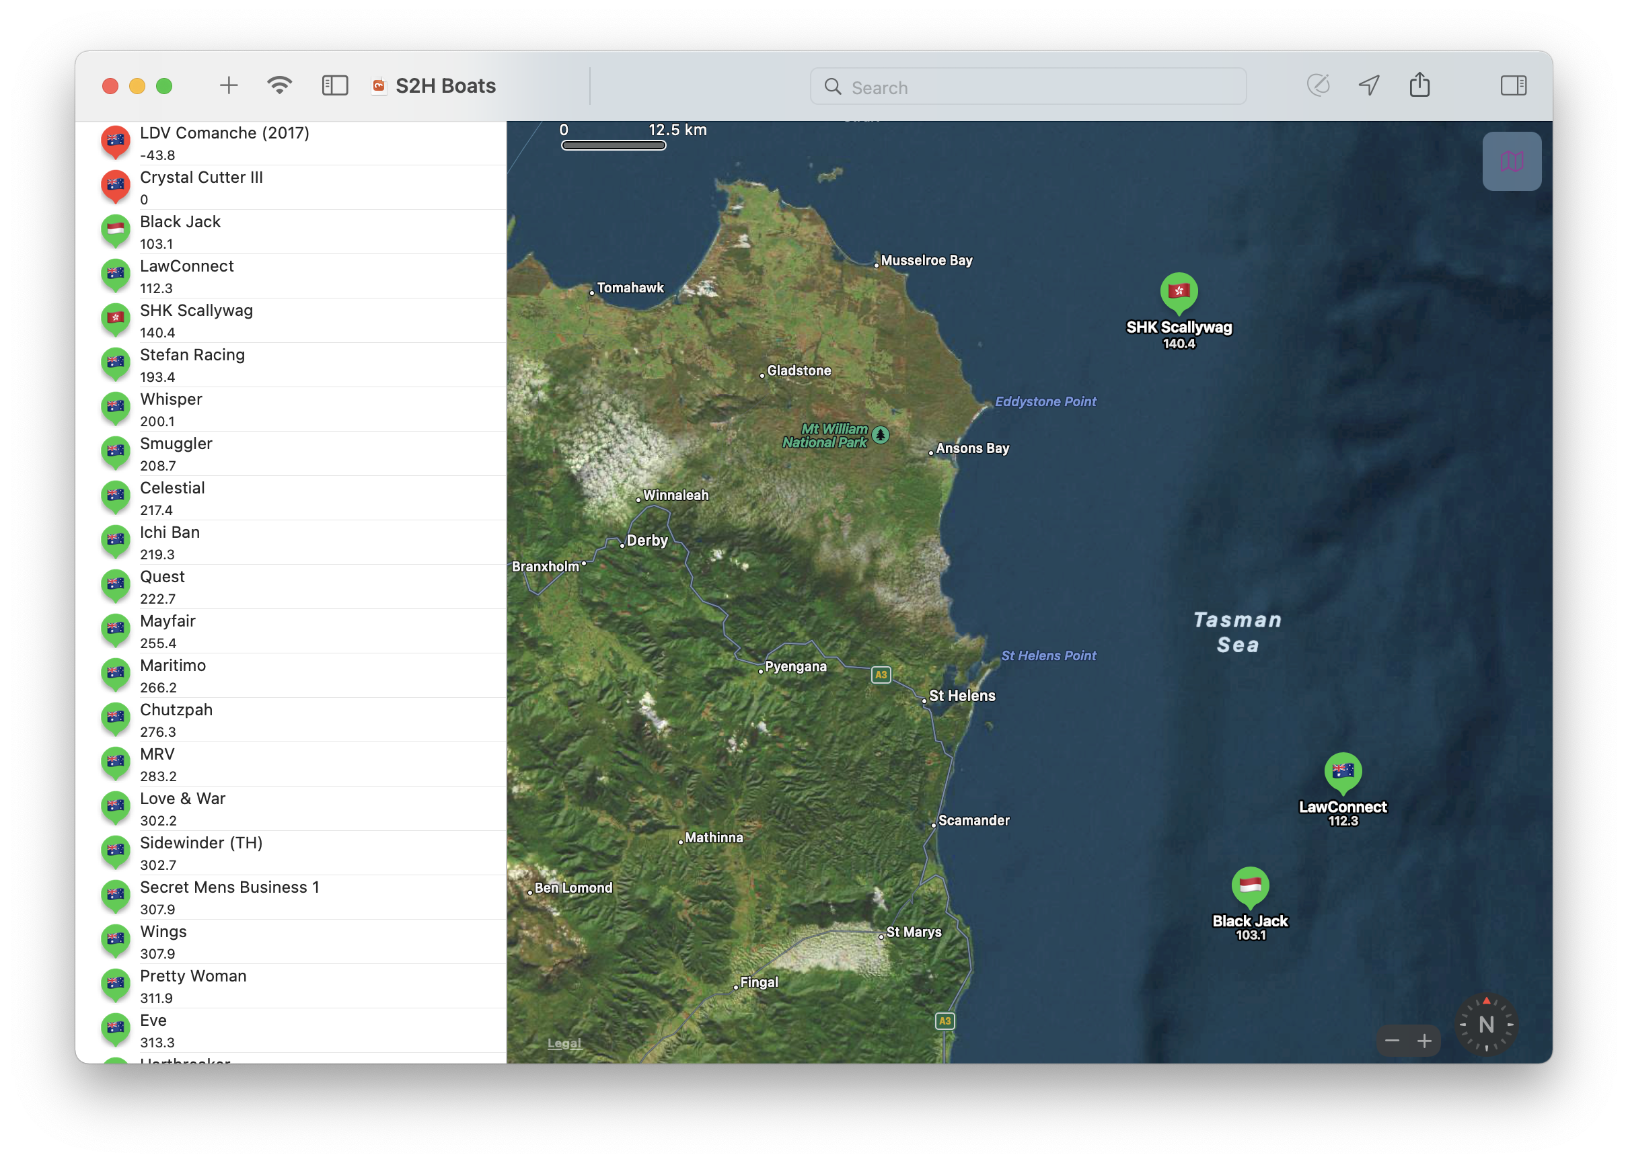The height and width of the screenshot is (1163, 1628).
Task: Click LDV Comanche (2017) red flag pin icon
Action: 115,142
